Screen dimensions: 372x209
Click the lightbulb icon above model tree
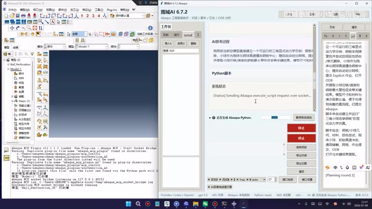[x=32, y=54]
